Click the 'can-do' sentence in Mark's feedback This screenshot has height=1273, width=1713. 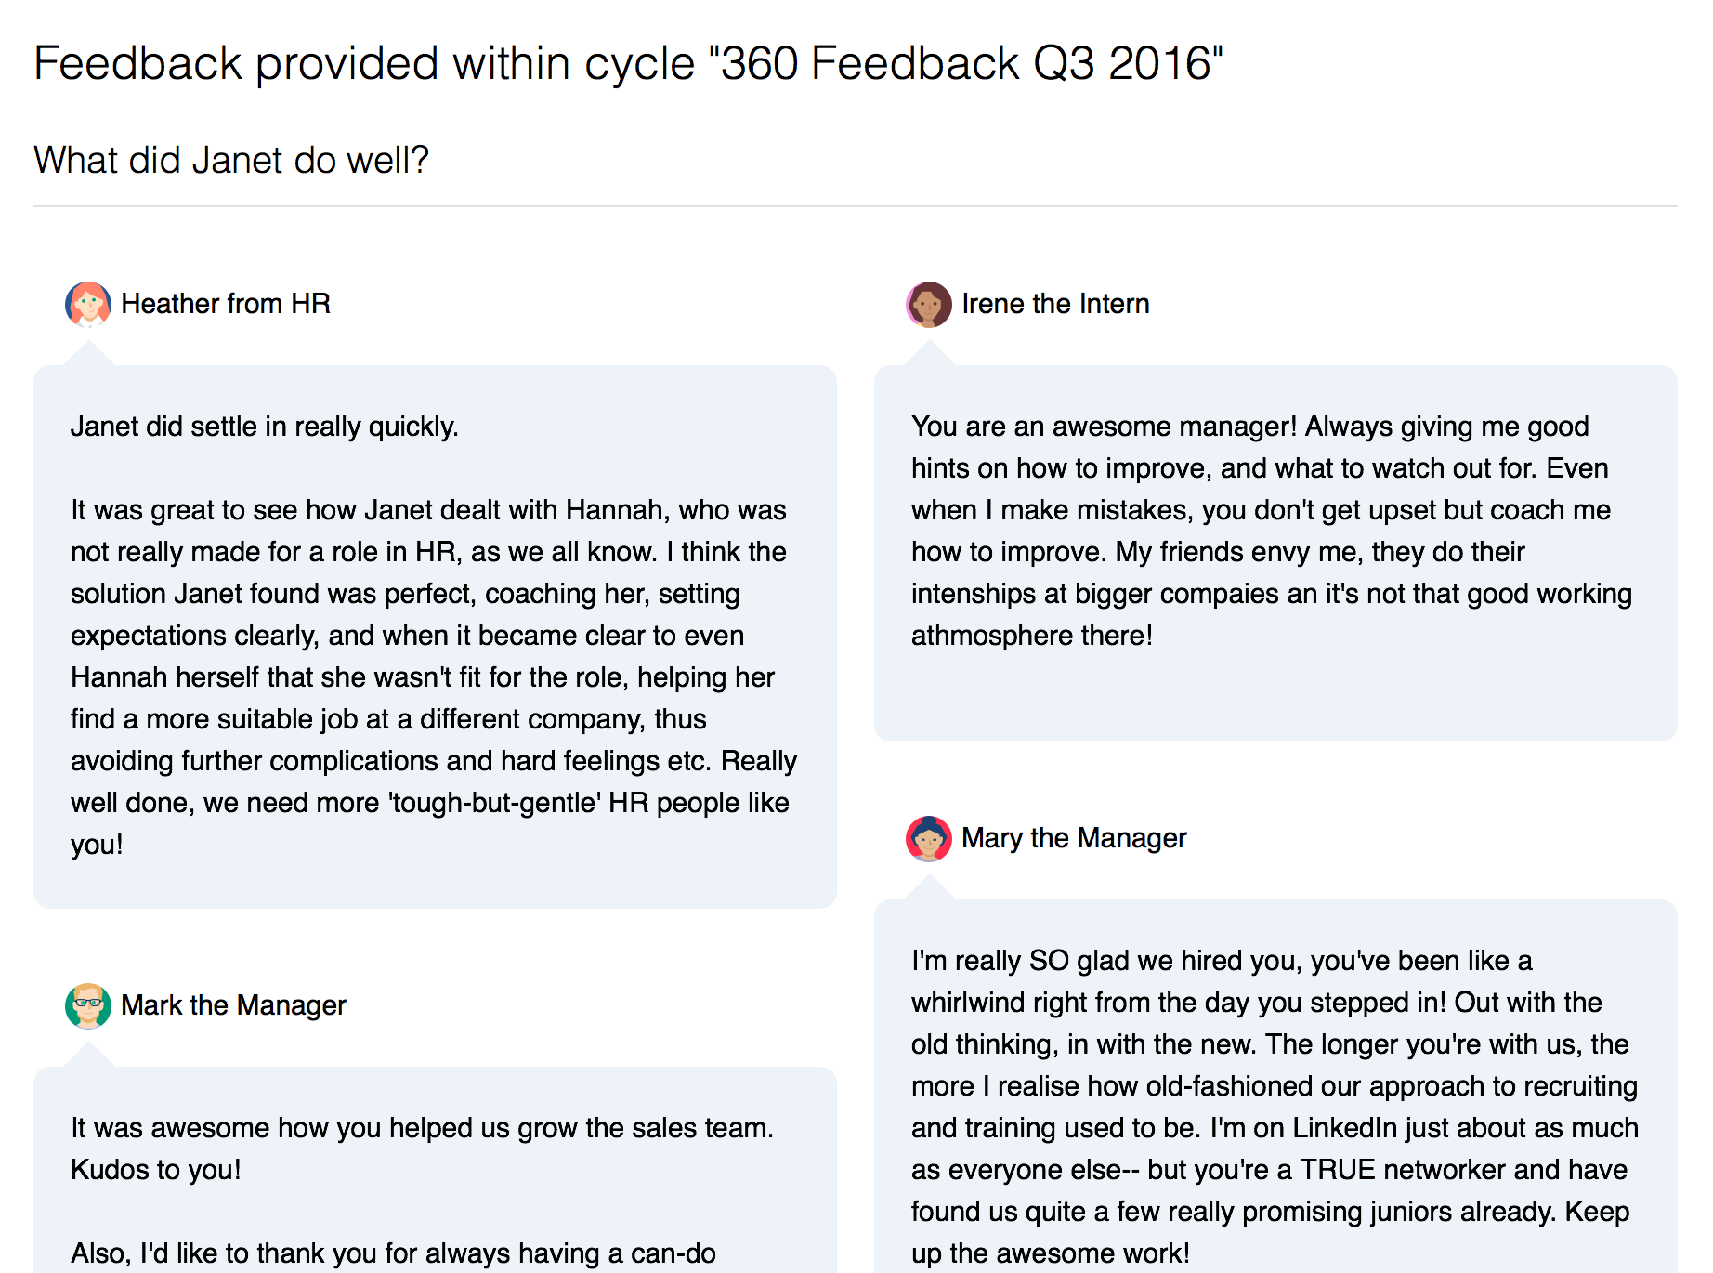point(393,1253)
